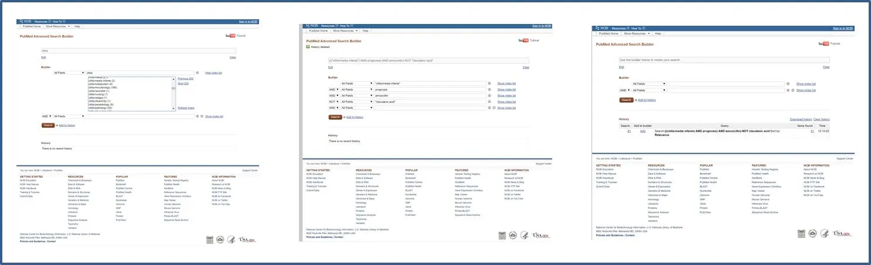Click the YouTube icon in the right panel
The width and height of the screenshot is (871, 265).
[825, 44]
